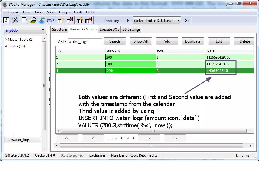
Task: Go to last page with >> button
Action: point(175,138)
